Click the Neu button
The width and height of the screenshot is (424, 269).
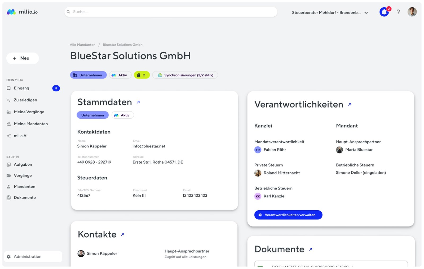click(23, 58)
